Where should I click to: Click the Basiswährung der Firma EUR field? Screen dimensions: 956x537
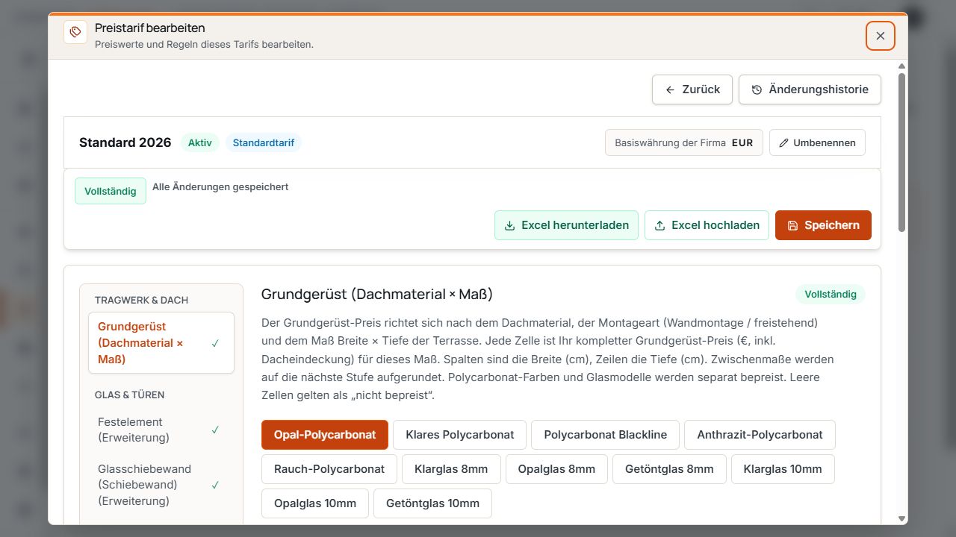point(683,142)
